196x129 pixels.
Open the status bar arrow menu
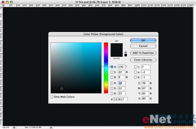[51, 128]
